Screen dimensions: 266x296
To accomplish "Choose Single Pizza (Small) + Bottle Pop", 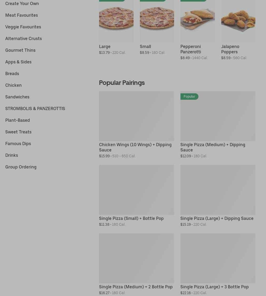I will 131,218.
